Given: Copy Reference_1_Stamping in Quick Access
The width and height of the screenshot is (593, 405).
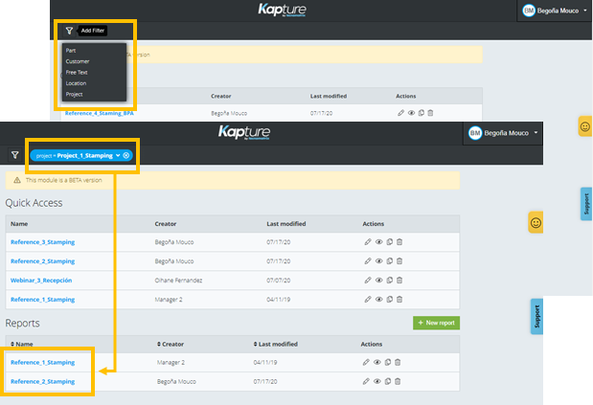Looking at the screenshot, I should coord(390,300).
